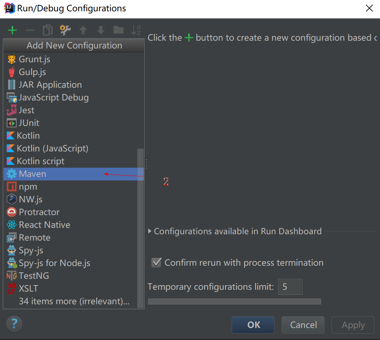Click the XSLT label in list
Screen dimensions: 380x340
click(x=28, y=288)
